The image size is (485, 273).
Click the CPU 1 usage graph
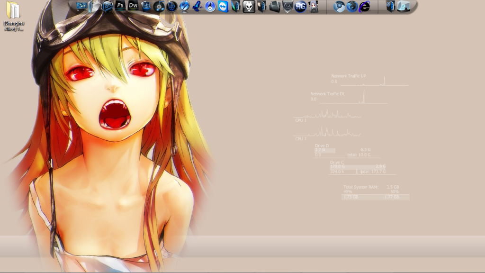(327, 114)
